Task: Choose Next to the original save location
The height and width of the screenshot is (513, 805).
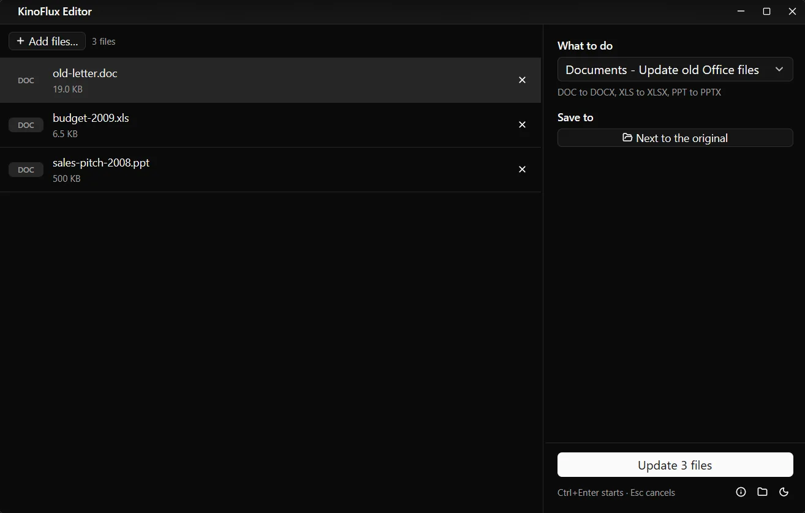Action: pyautogui.click(x=675, y=138)
